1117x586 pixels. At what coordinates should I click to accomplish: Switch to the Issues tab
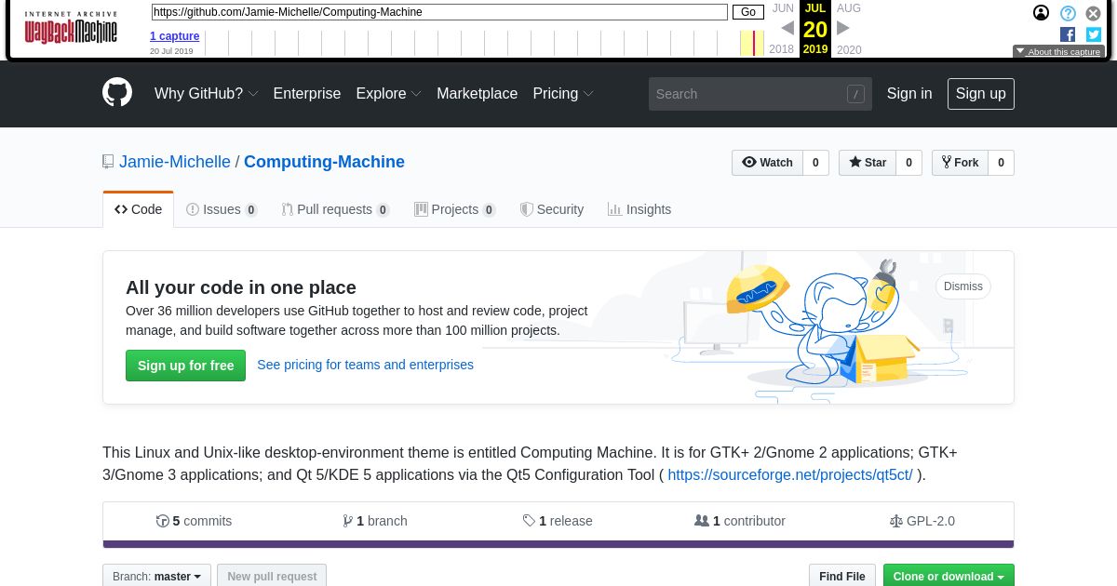click(222, 209)
